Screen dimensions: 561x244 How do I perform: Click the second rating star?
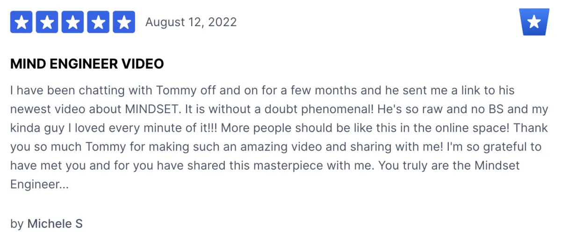click(x=47, y=22)
